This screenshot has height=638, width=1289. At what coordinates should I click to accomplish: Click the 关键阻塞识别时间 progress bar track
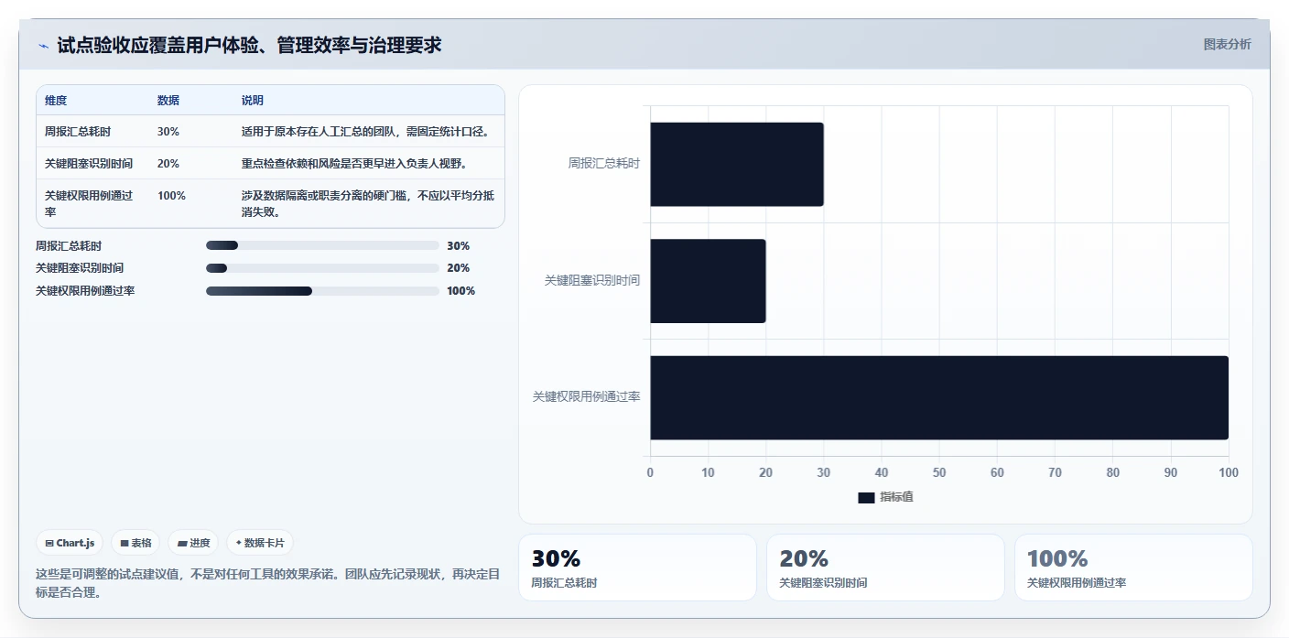tap(322, 268)
